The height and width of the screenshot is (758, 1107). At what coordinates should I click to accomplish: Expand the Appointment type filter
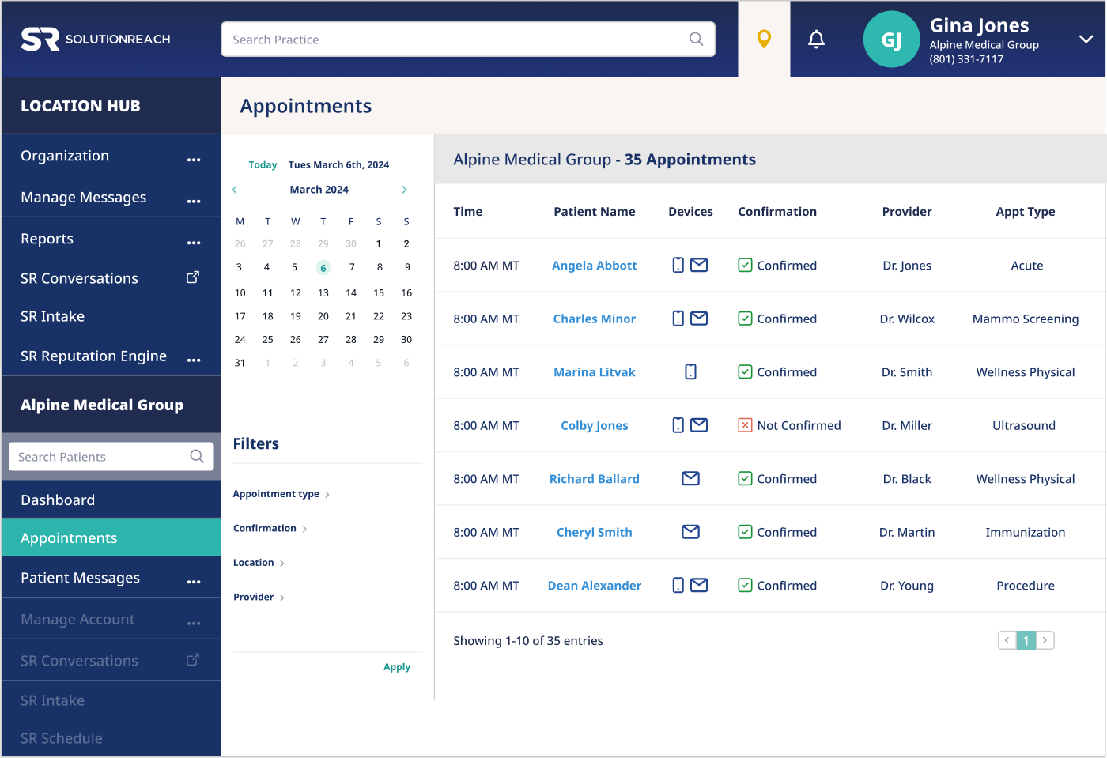pyautogui.click(x=281, y=494)
